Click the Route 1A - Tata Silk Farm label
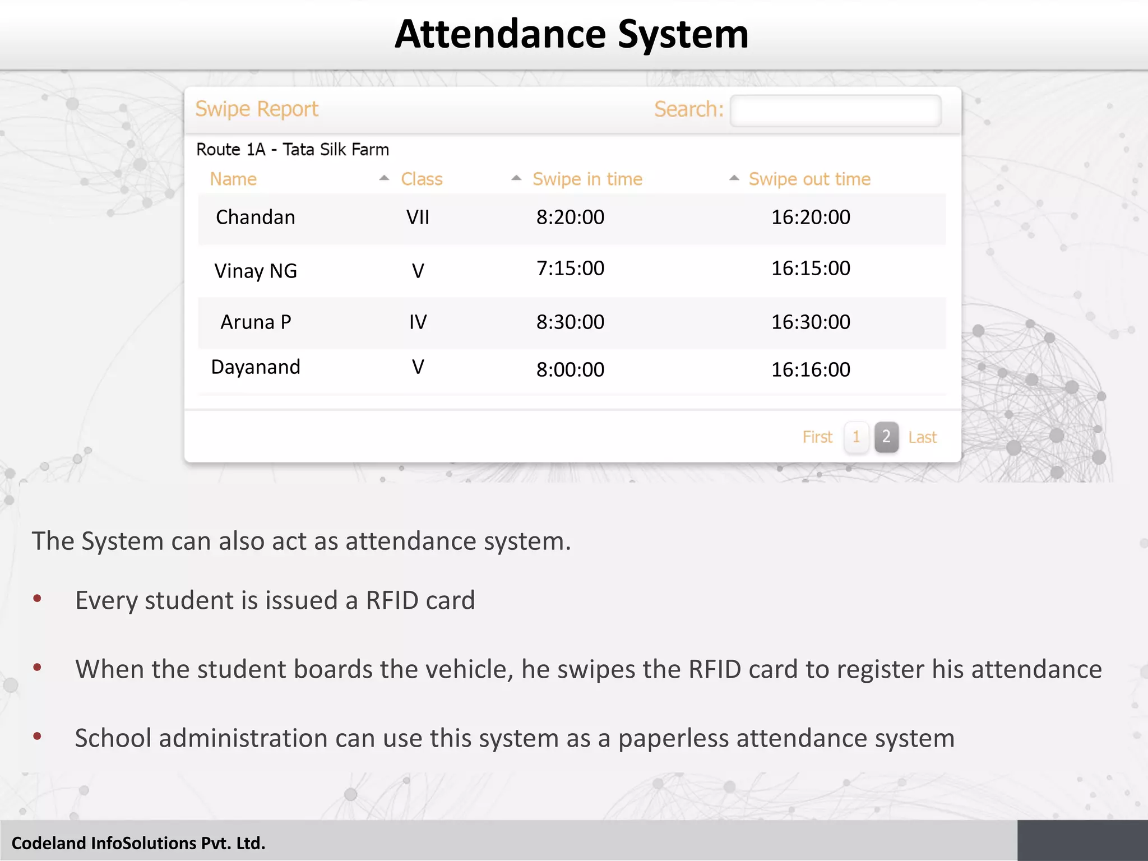Viewport: 1148px width, 861px height. pos(293,150)
